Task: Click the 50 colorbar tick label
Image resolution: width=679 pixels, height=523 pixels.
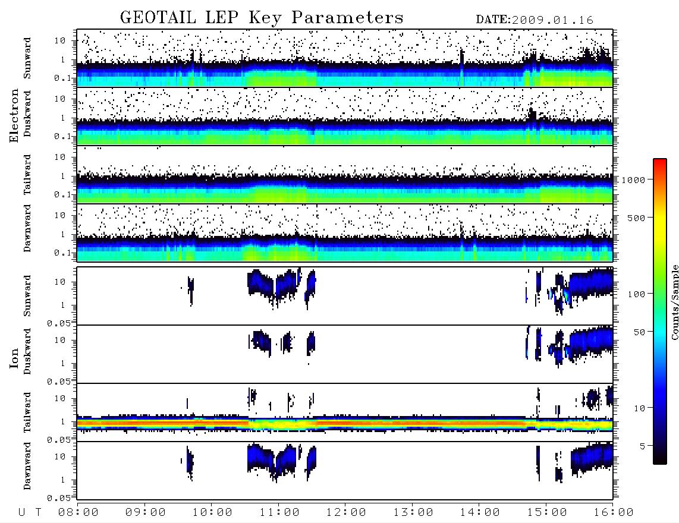Action: tap(639, 332)
